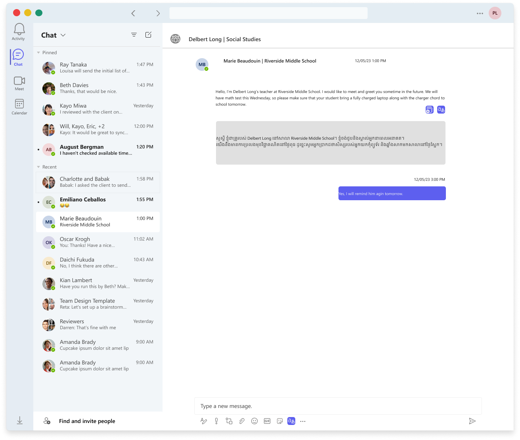
Task: Open Emiliano Ceballos unread chat
Action: pyautogui.click(x=98, y=202)
